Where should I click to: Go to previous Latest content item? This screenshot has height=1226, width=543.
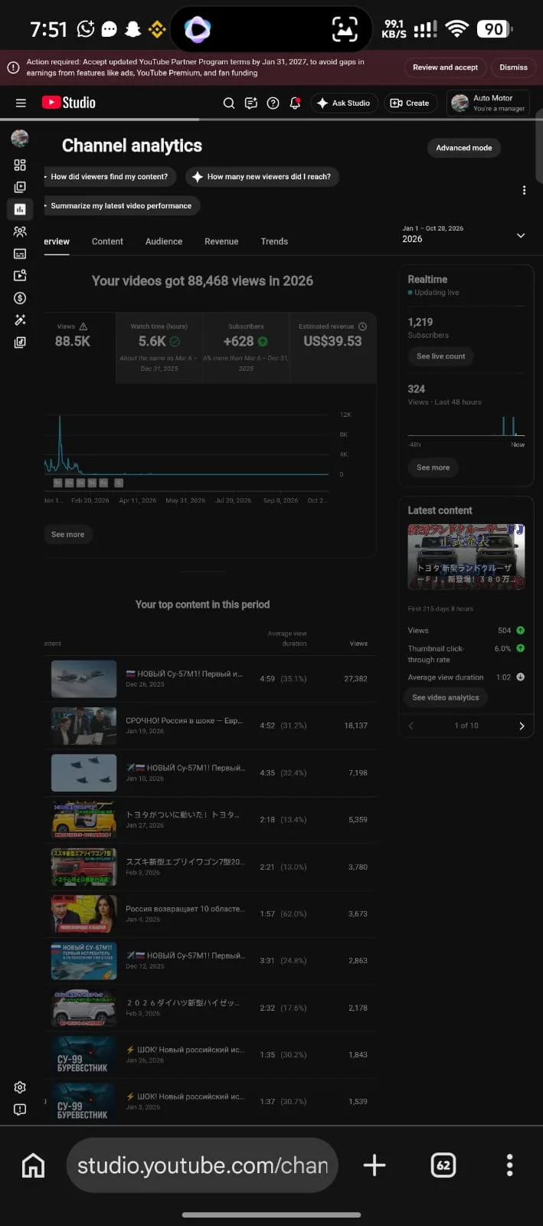coord(411,726)
